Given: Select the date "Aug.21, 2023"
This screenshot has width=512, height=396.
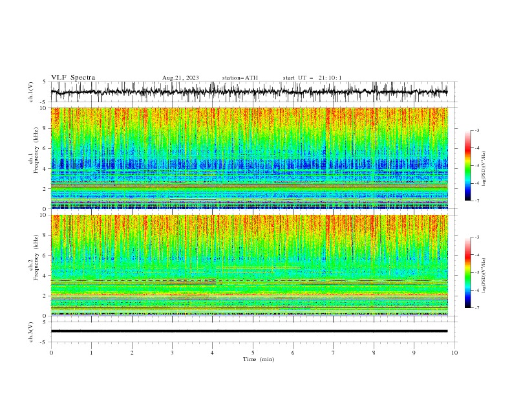Looking at the screenshot, I should (180, 78).
